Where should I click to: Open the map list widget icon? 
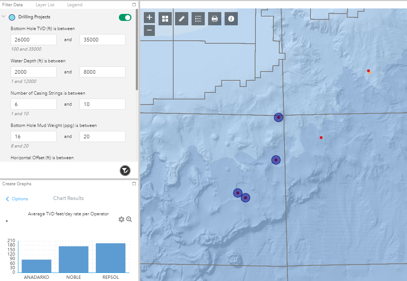198,19
